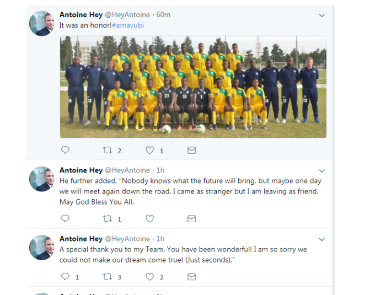Open the chevron menu on the second tweet
Image resolution: width=386 pixels, height=295 pixels.
tap(322, 171)
